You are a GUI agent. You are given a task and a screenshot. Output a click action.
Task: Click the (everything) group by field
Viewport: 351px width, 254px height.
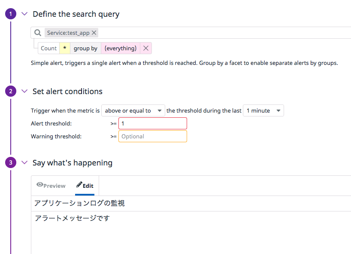click(121, 48)
